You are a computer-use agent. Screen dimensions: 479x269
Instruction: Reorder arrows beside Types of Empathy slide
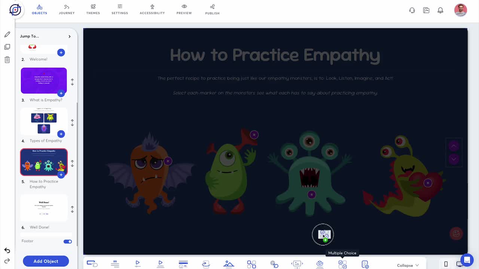72,123
